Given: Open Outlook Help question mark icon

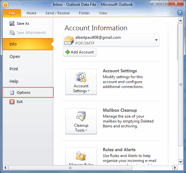Looking at the screenshot, I should 180,13.
